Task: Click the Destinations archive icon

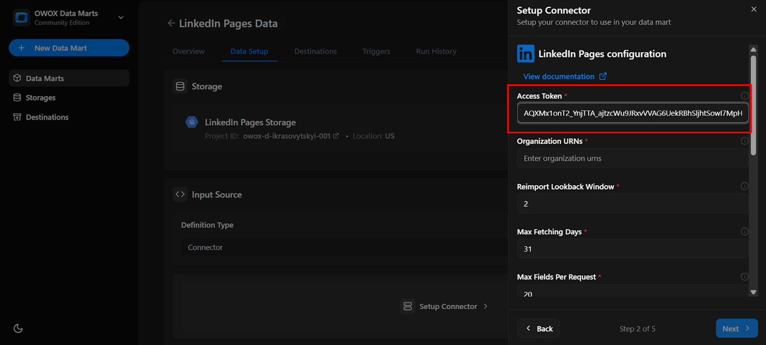Action: pos(17,117)
